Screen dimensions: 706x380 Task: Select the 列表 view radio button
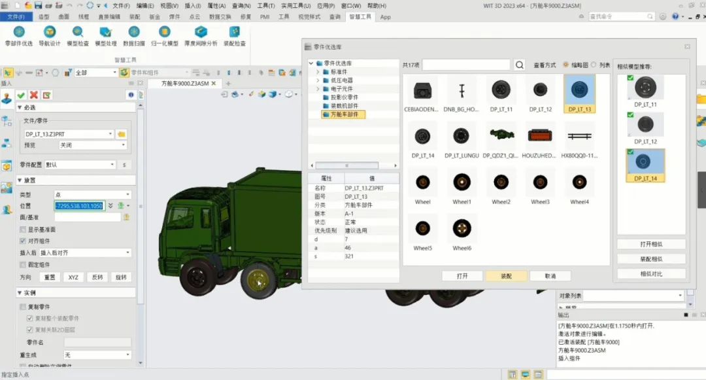[594, 65]
